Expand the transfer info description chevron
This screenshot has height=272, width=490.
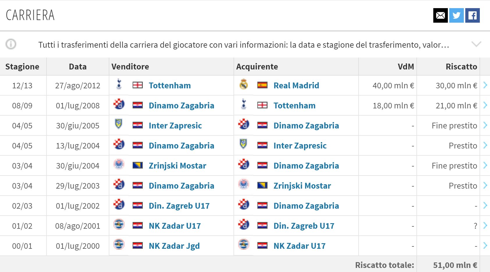tap(476, 44)
